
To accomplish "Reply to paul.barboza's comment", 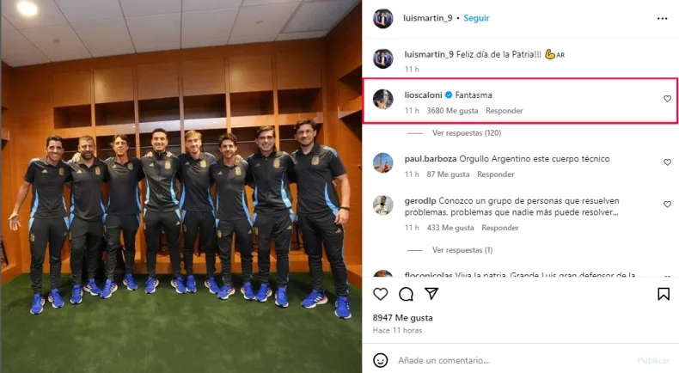I will 496,174.
